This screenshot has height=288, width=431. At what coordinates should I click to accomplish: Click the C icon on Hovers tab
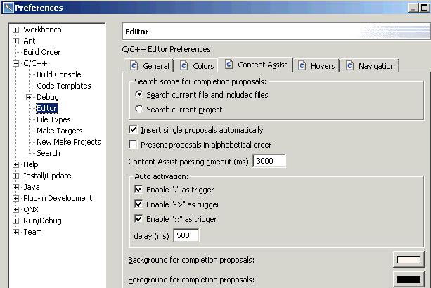point(302,66)
